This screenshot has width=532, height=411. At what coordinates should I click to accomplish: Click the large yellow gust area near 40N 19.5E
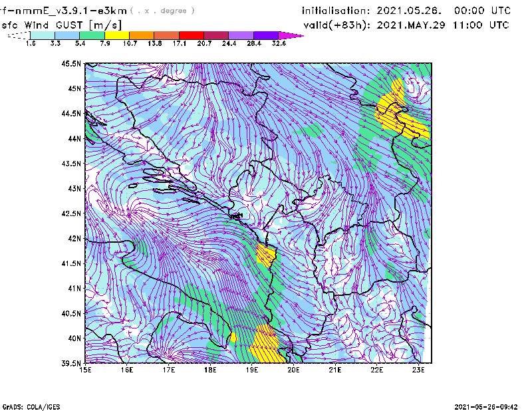[267, 344]
